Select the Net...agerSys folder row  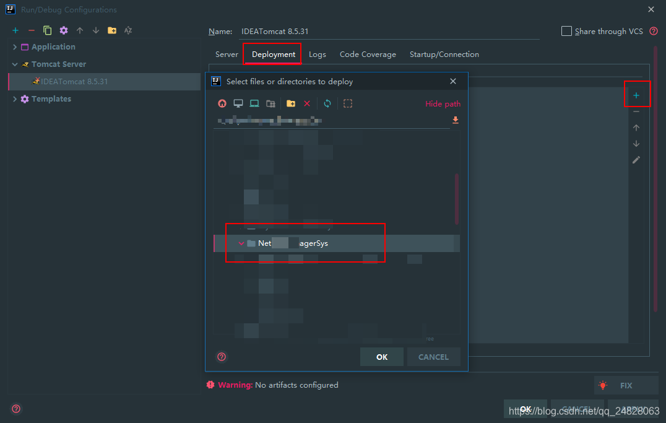pyautogui.click(x=336, y=243)
